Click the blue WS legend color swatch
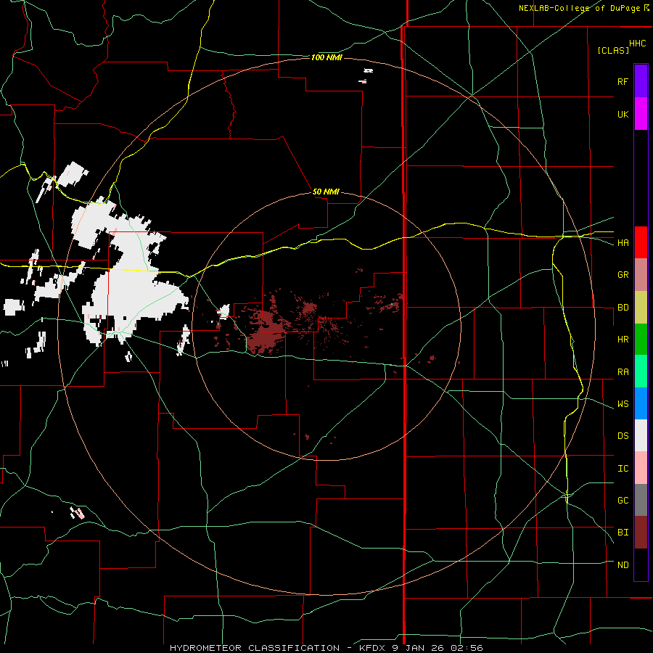 pyautogui.click(x=641, y=403)
